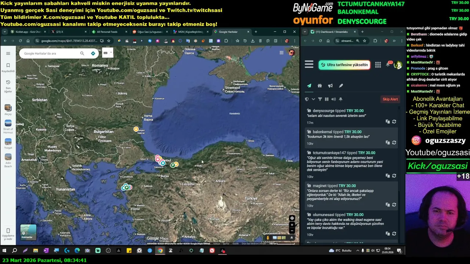This screenshot has height=264, width=470.
Task: Expand hidden toolbar items chevron in Streamlabs window
Action: click(394, 41)
